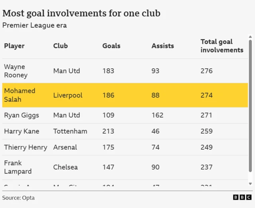Click the BBC logo
The height and width of the screenshot is (208, 255).
(242, 197)
